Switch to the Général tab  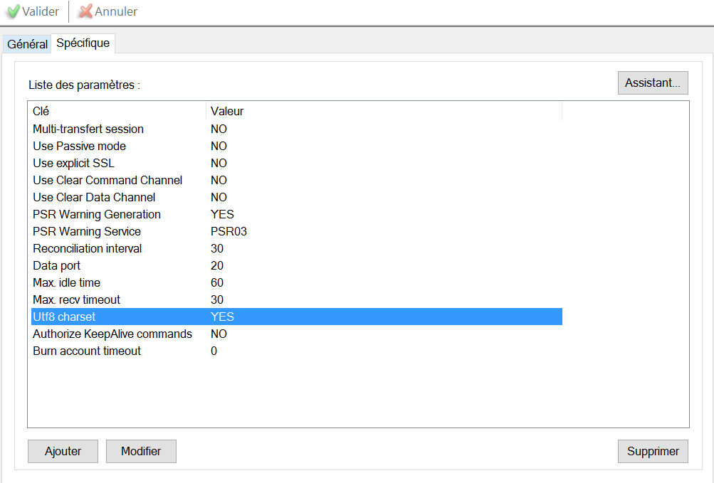tap(27, 44)
